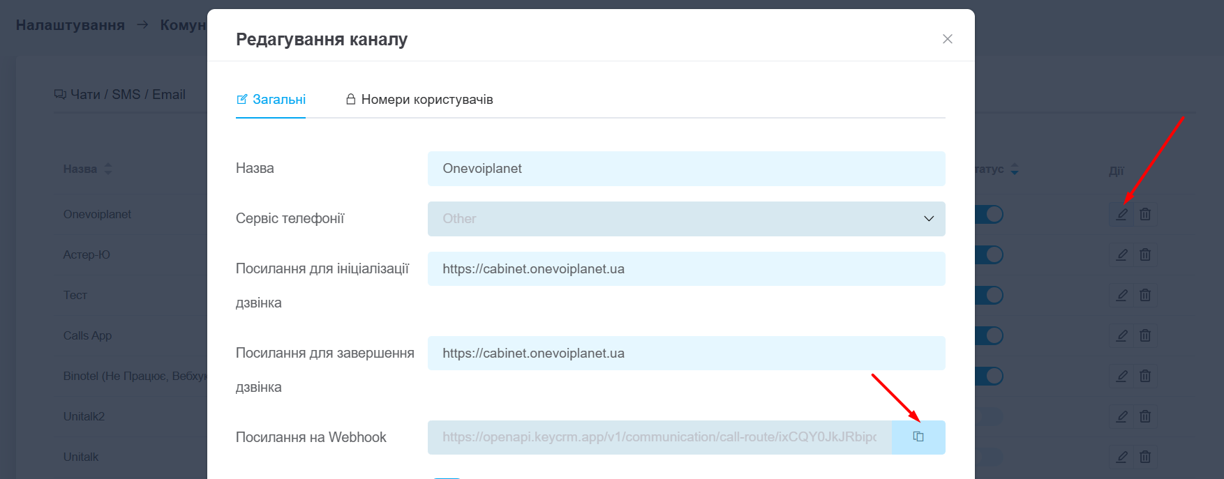The width and height of the screenshot is (1224, 479).
Task: Edit the Onevoiplanet channel via pencil icon
Action: (1121, 214)
